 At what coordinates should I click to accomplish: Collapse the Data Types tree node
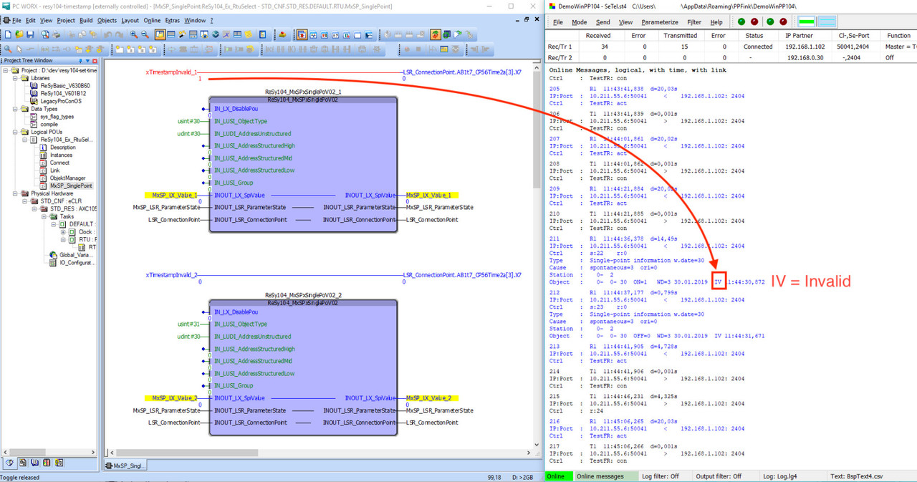14,108
